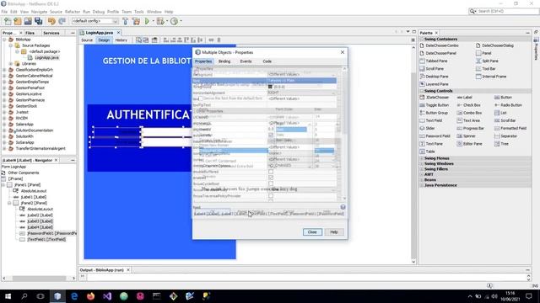
Task: Expand the Swing Menus palette section
Action: tap(422, 158)
